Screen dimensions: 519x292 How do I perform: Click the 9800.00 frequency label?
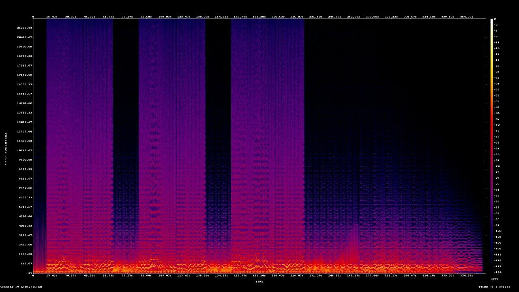(x=26, y=160)
